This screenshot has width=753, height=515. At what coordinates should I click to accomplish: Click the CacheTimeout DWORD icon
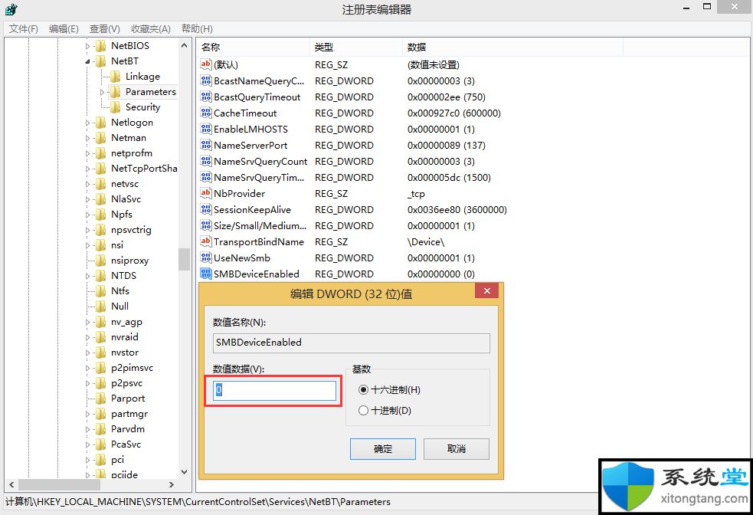[206, 113]
